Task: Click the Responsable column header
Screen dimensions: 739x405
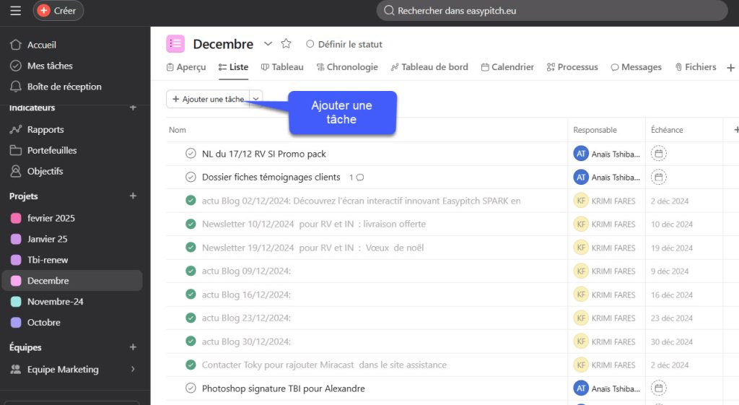Action: click(595, 130)
